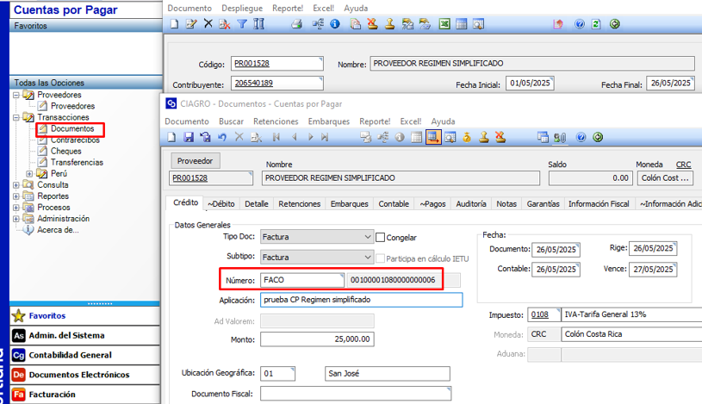Image resolution: width=702 pixels, height=404 pixels.
Task: Click the blue help icon in Documentos toolbar
Action: point(581,137)
